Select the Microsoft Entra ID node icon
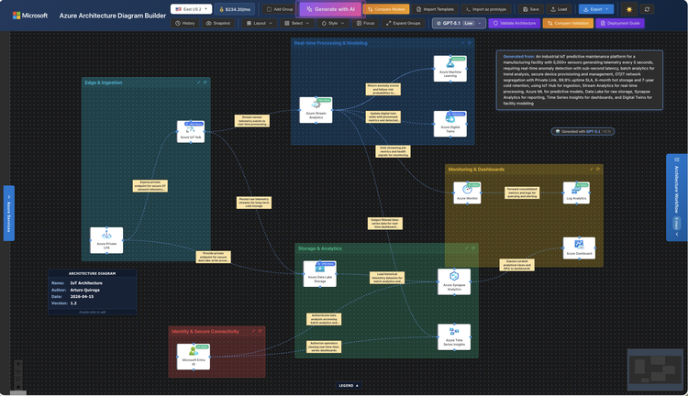Screen dimensions: 688x396 tap(193, 351)
